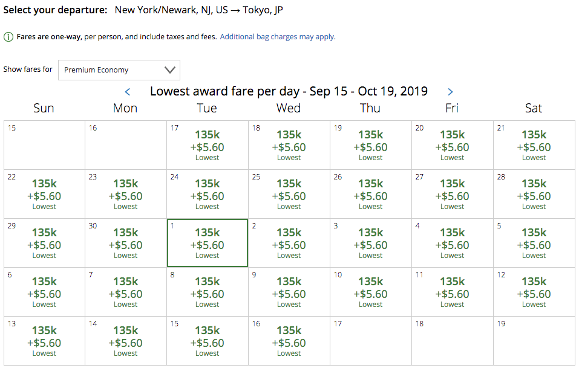Choose the September 17 fare cell

[208, 145]
